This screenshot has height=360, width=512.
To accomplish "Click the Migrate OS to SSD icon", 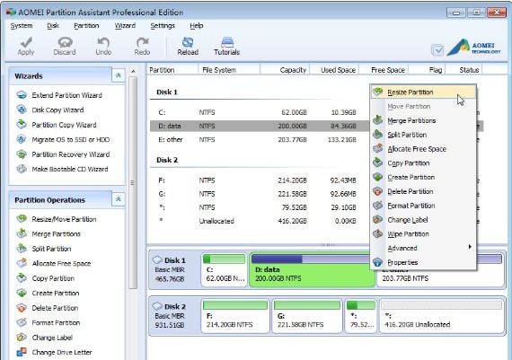I will point(22,139).
